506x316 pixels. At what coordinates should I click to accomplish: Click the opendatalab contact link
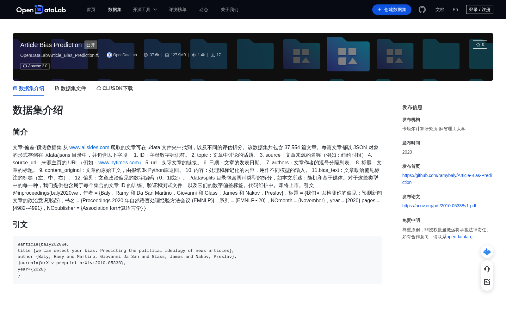click(459, 237)
